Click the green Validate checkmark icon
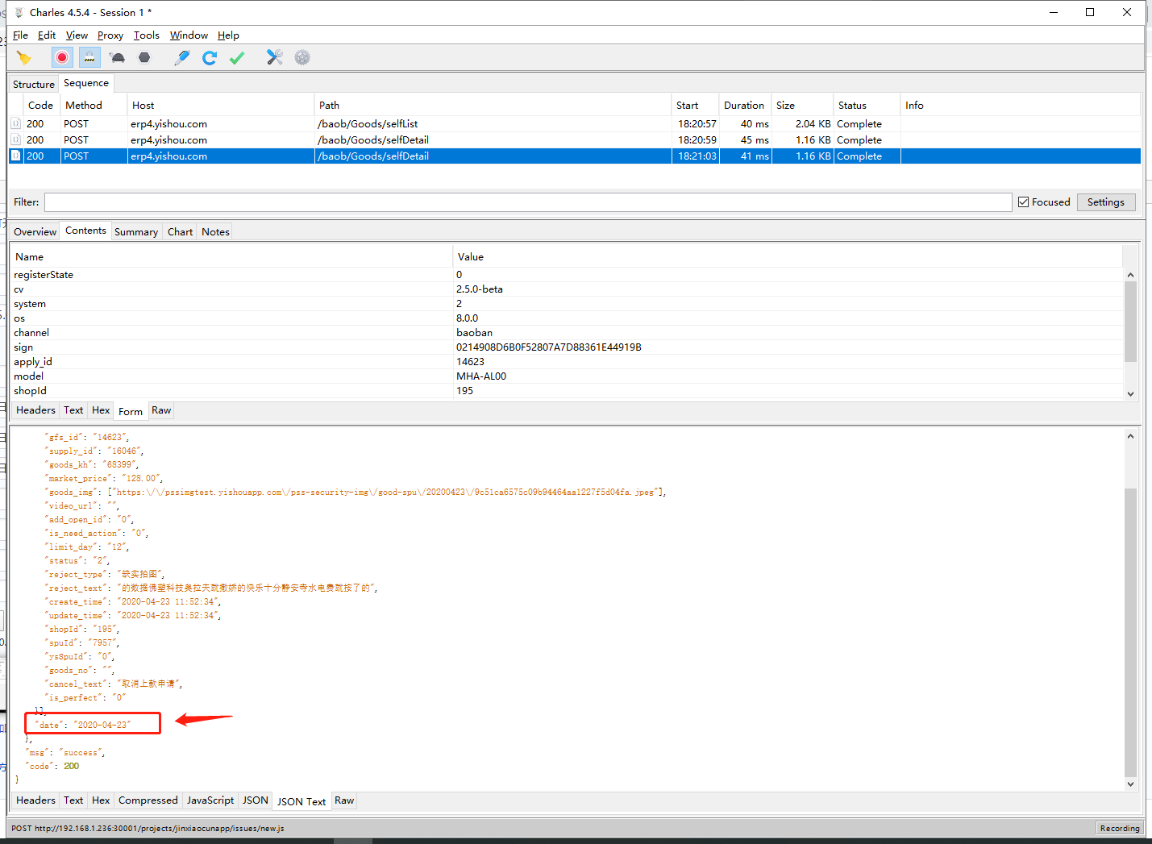Viewport: 1152px width, 844px height. point(237,57)
